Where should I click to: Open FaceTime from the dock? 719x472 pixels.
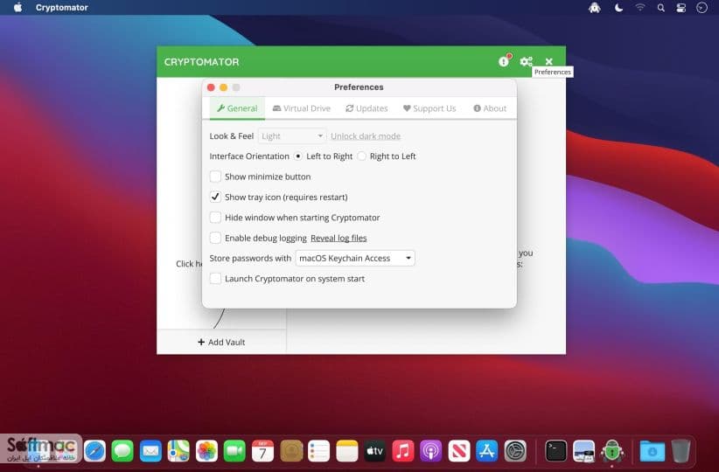[x=234, y=451]
